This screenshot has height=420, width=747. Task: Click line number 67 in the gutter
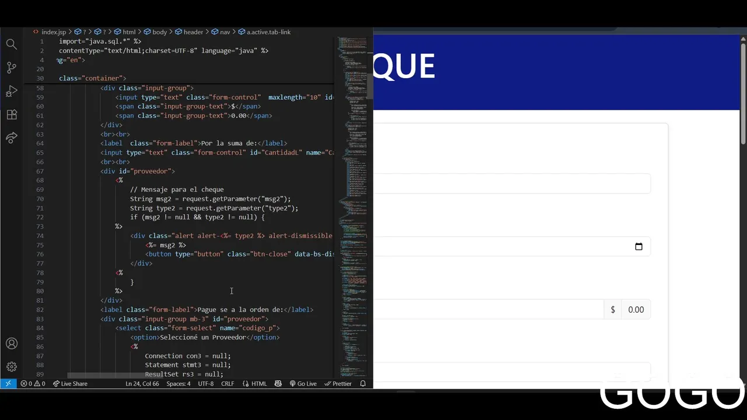[x=40, y=171]
